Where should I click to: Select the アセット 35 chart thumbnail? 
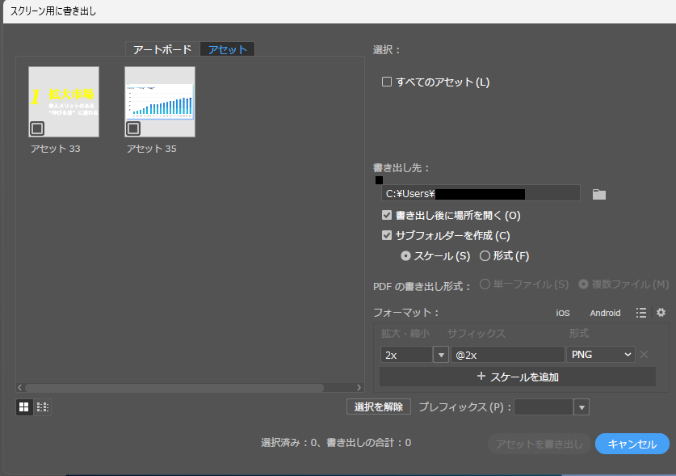[x=160, y=102]
